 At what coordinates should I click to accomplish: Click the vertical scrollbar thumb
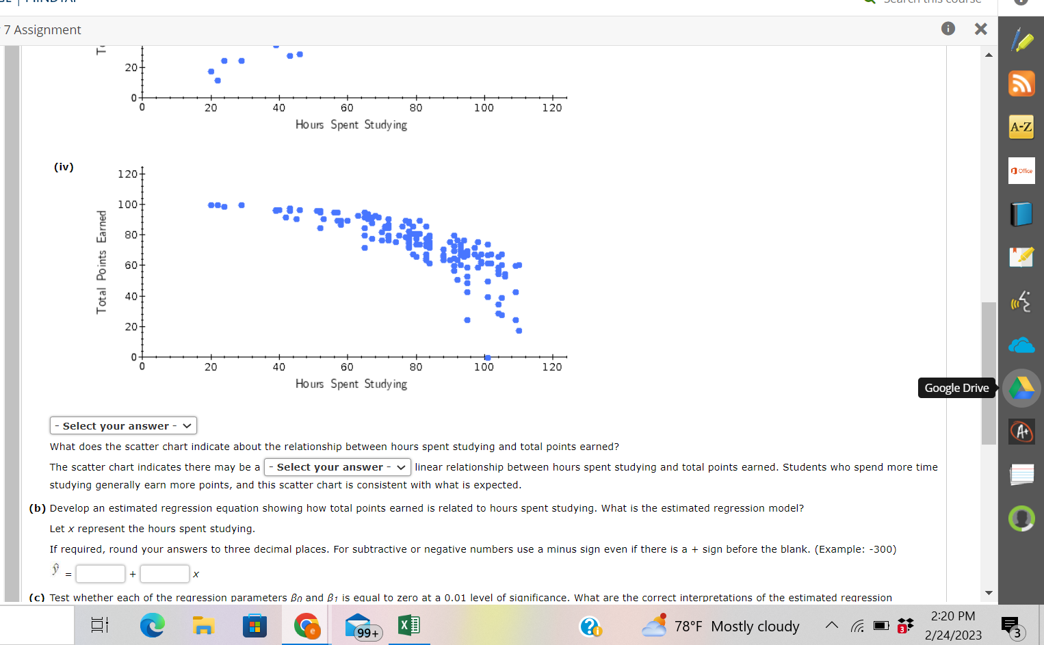(x=989, y=373)
